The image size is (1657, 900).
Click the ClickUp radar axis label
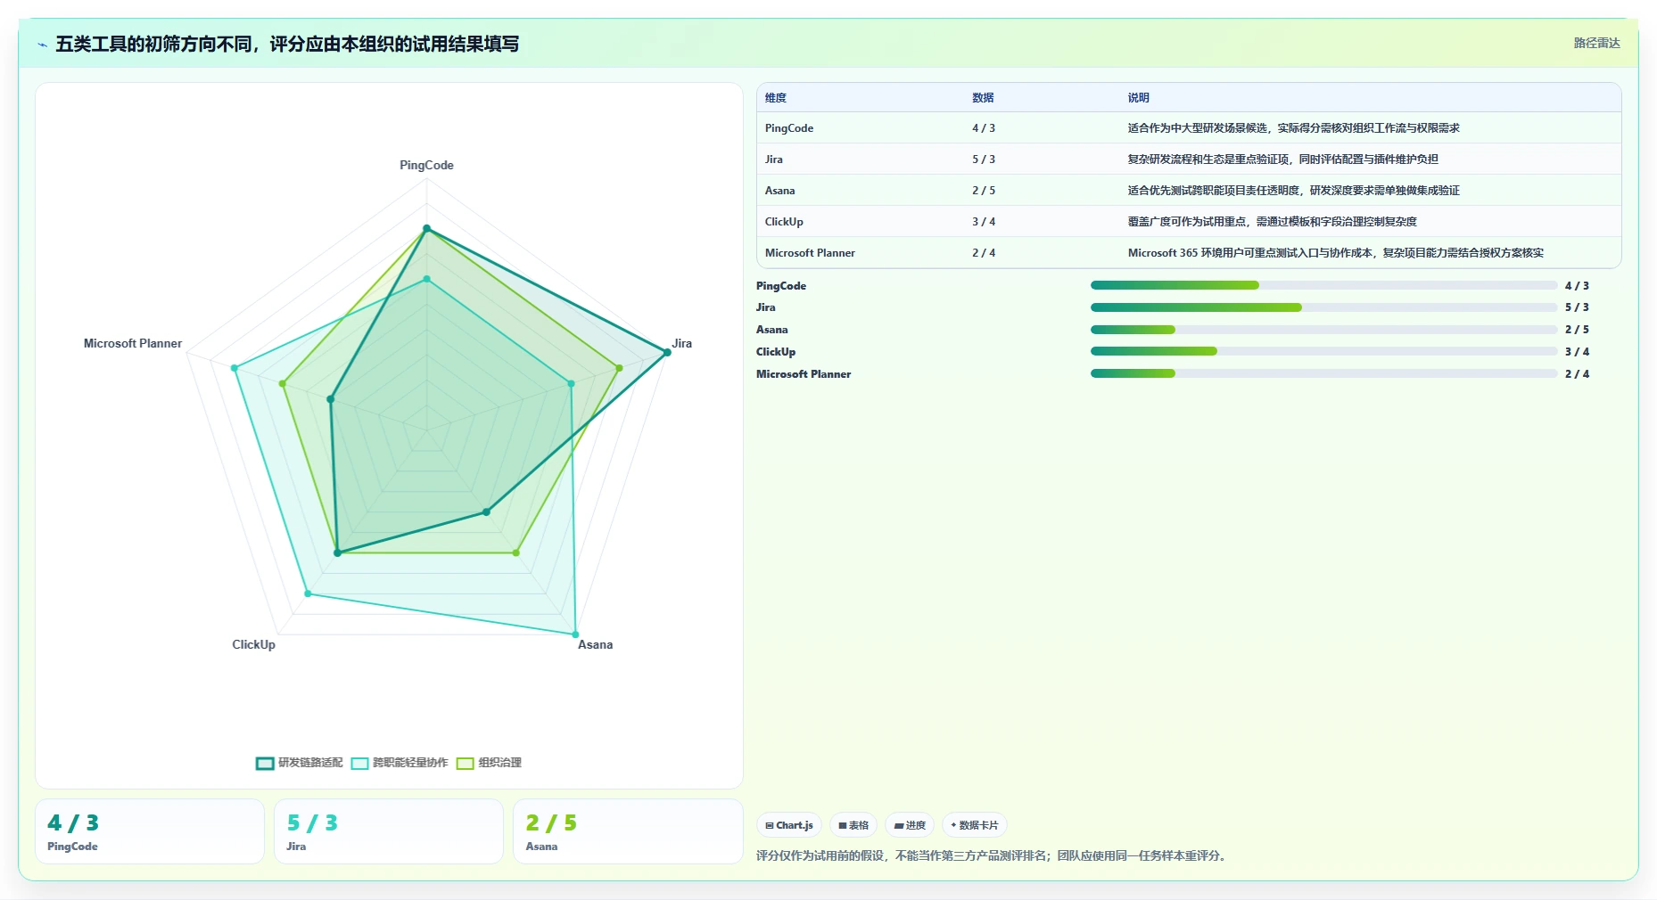pyautogui.click(x=254, y=645)
